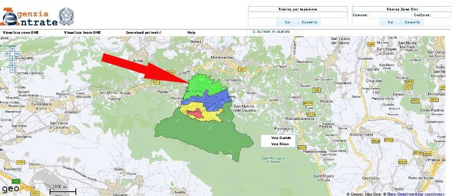
Task: Click the Italian Republic emblem
Action: 65,16
